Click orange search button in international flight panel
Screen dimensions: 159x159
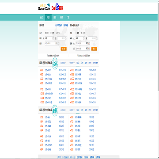pyautogui.click(x=94, y=49)
